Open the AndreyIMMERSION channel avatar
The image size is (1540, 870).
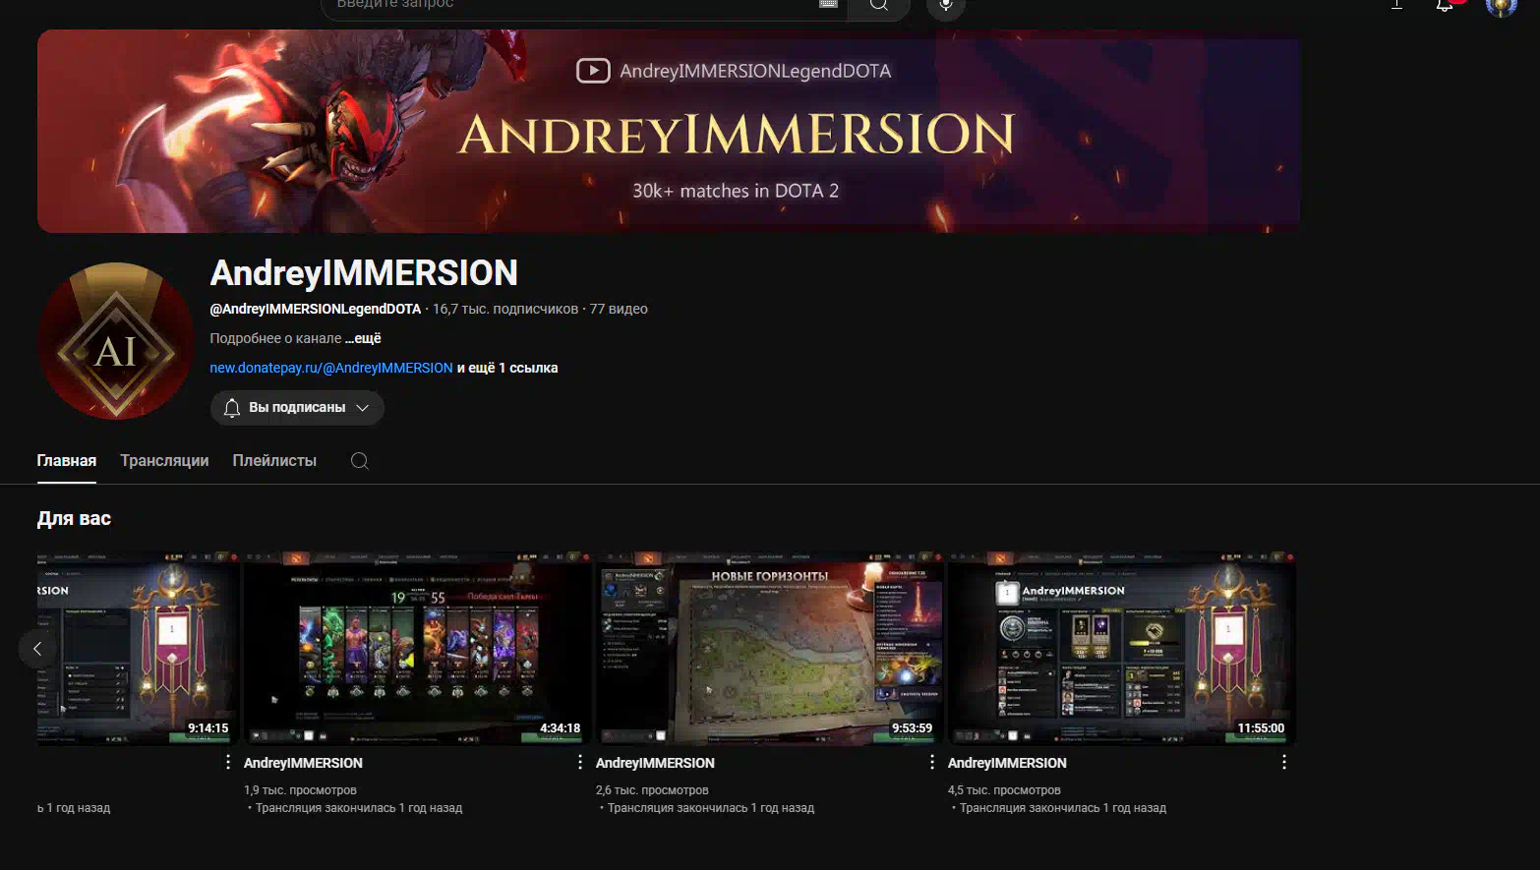pos(116,341)
